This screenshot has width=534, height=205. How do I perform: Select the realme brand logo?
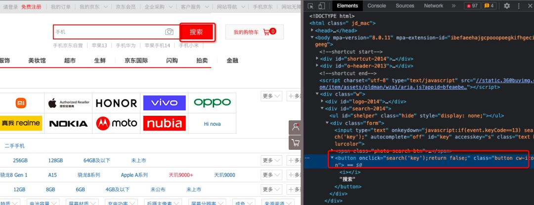[x=21, y=123]
